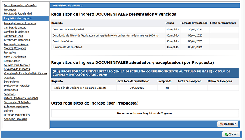Click Cumplido status for Curriculum Vitae
This screenshot has width=245, height=140.
(x=173, y=41)
